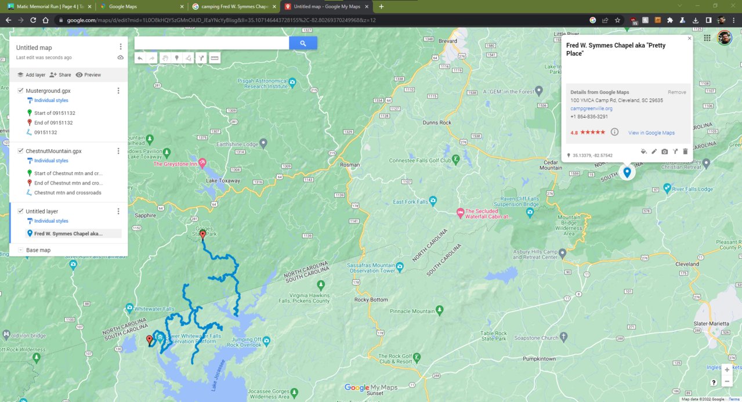Toggle the ChestnutMountain.gpx layer checkbox

(x=20, y=151)
